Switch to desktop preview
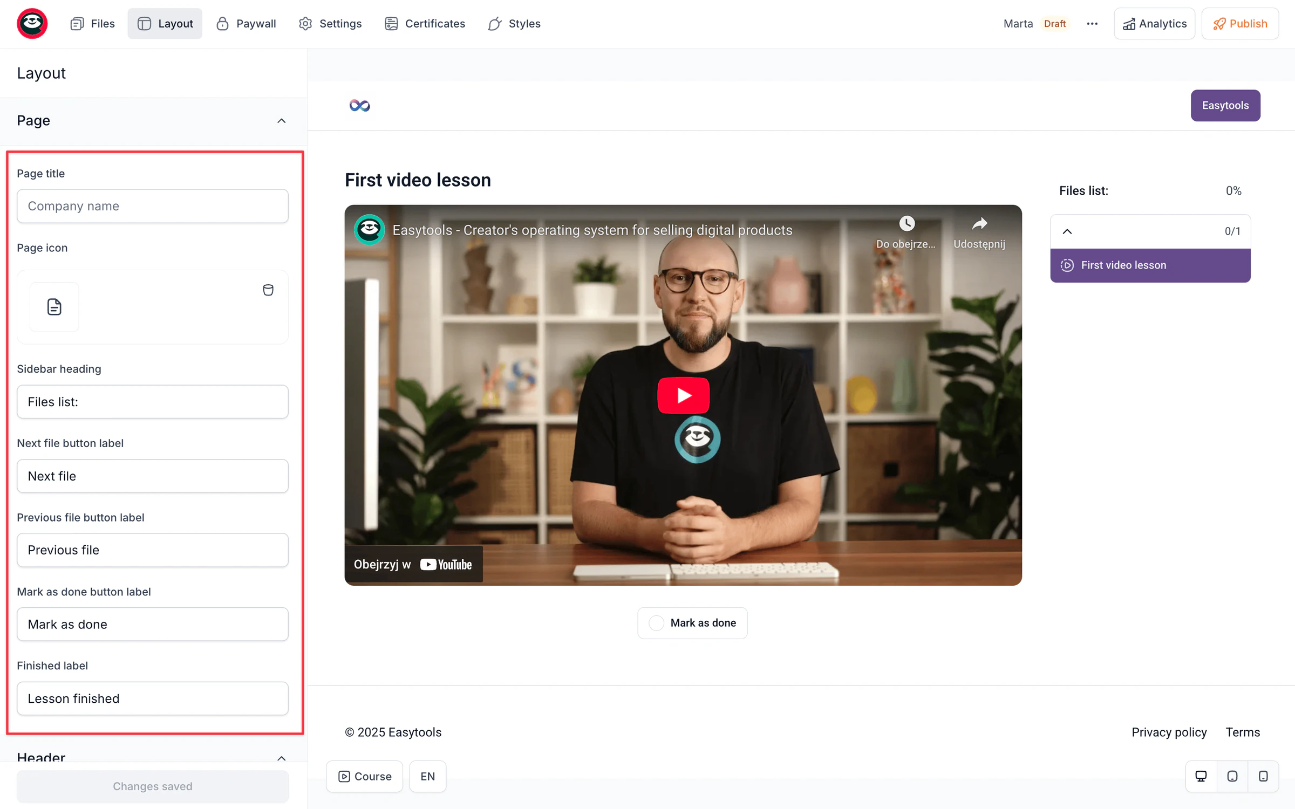 (x=1201, y=777)
